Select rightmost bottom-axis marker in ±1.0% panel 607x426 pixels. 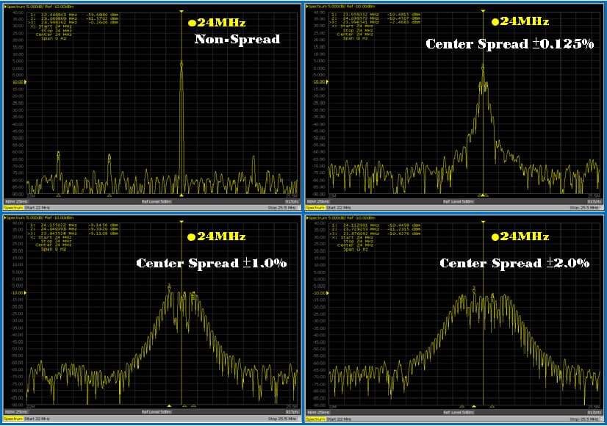193,406
